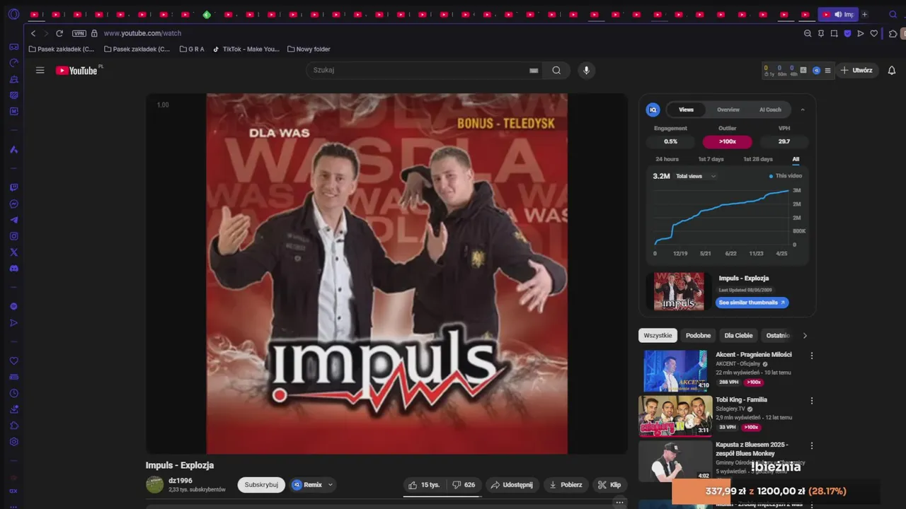
Task: Open TikTok - Make You... bookmark
Action: (246, 49)
